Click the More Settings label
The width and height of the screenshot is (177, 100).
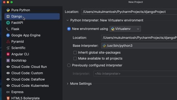click(x=81, y=84)
